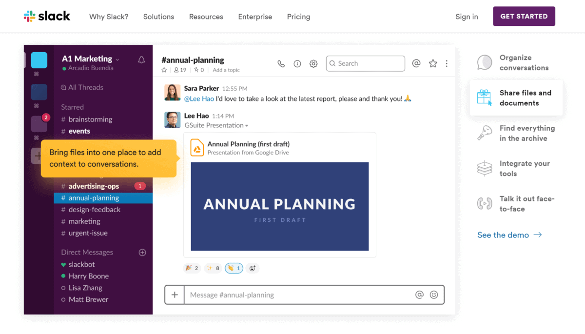Open the Annual Planning presentation thumbnail
Viewport: 585px width, 334px height.
click(x=279, y=206)
